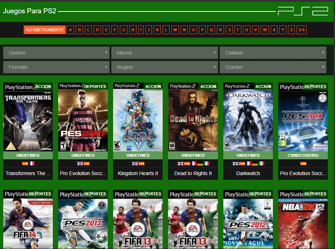The height and width of the screenshot is (249, 335).
Task: Open the 'Darkwatch' title link
Action: [x=248, y=173]
